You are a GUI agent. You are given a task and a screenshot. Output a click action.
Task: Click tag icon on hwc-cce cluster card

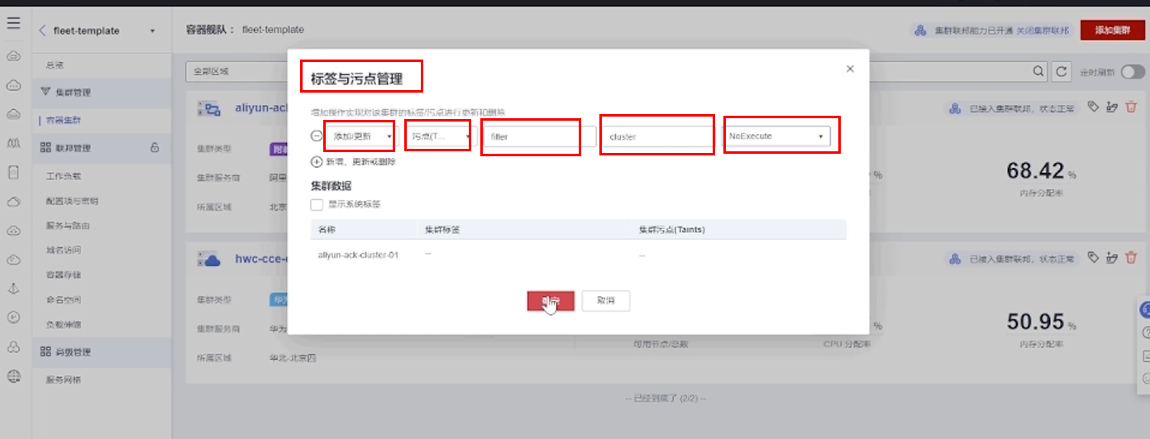click(x=1093, y=258)
